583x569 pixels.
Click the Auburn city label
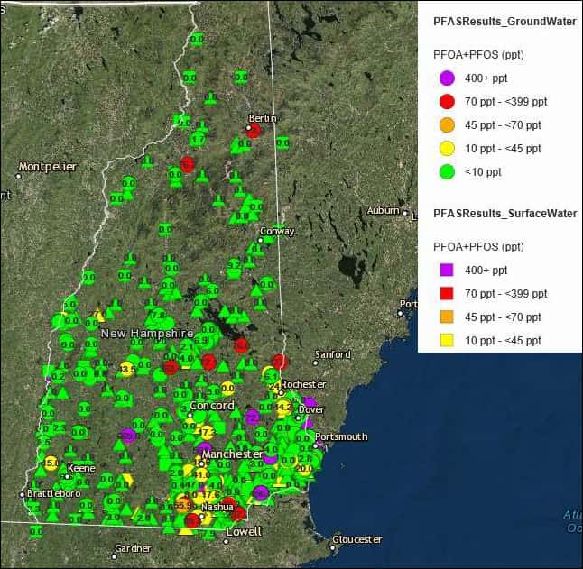tap(383, 211)
